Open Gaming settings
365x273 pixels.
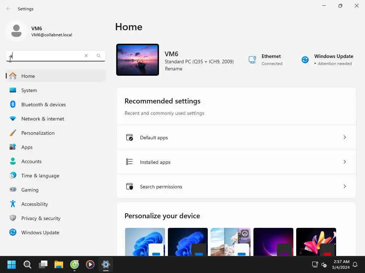coord(56,190)
